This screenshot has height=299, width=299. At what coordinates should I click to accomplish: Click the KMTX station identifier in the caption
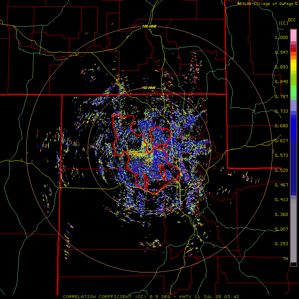(x=185, y=297)
